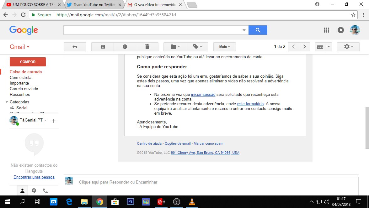Open the Labels tag dropdown
This screenshot has width=369, height=208.
tap(197, 47)
